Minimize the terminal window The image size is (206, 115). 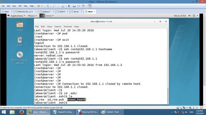tap(154, 21)
